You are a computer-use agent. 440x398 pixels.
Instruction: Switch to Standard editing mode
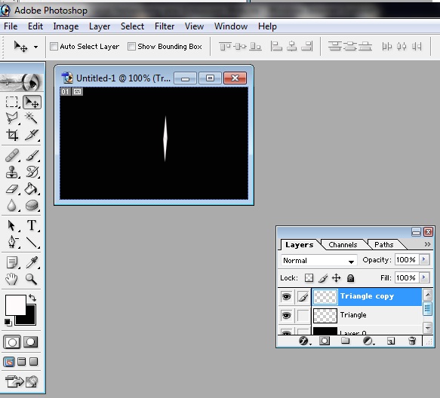click(12, 342)
